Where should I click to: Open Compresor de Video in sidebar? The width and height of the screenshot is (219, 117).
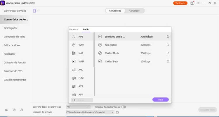pos(15,37)
